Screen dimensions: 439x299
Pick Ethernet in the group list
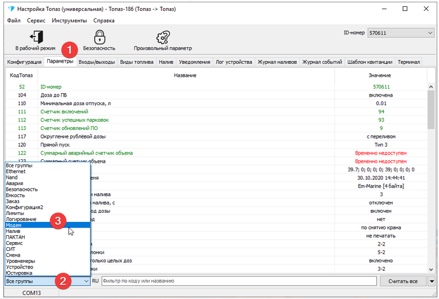(16, 171)
